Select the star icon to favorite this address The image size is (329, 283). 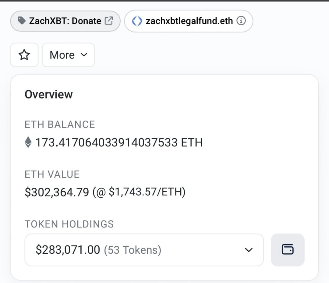24,55
